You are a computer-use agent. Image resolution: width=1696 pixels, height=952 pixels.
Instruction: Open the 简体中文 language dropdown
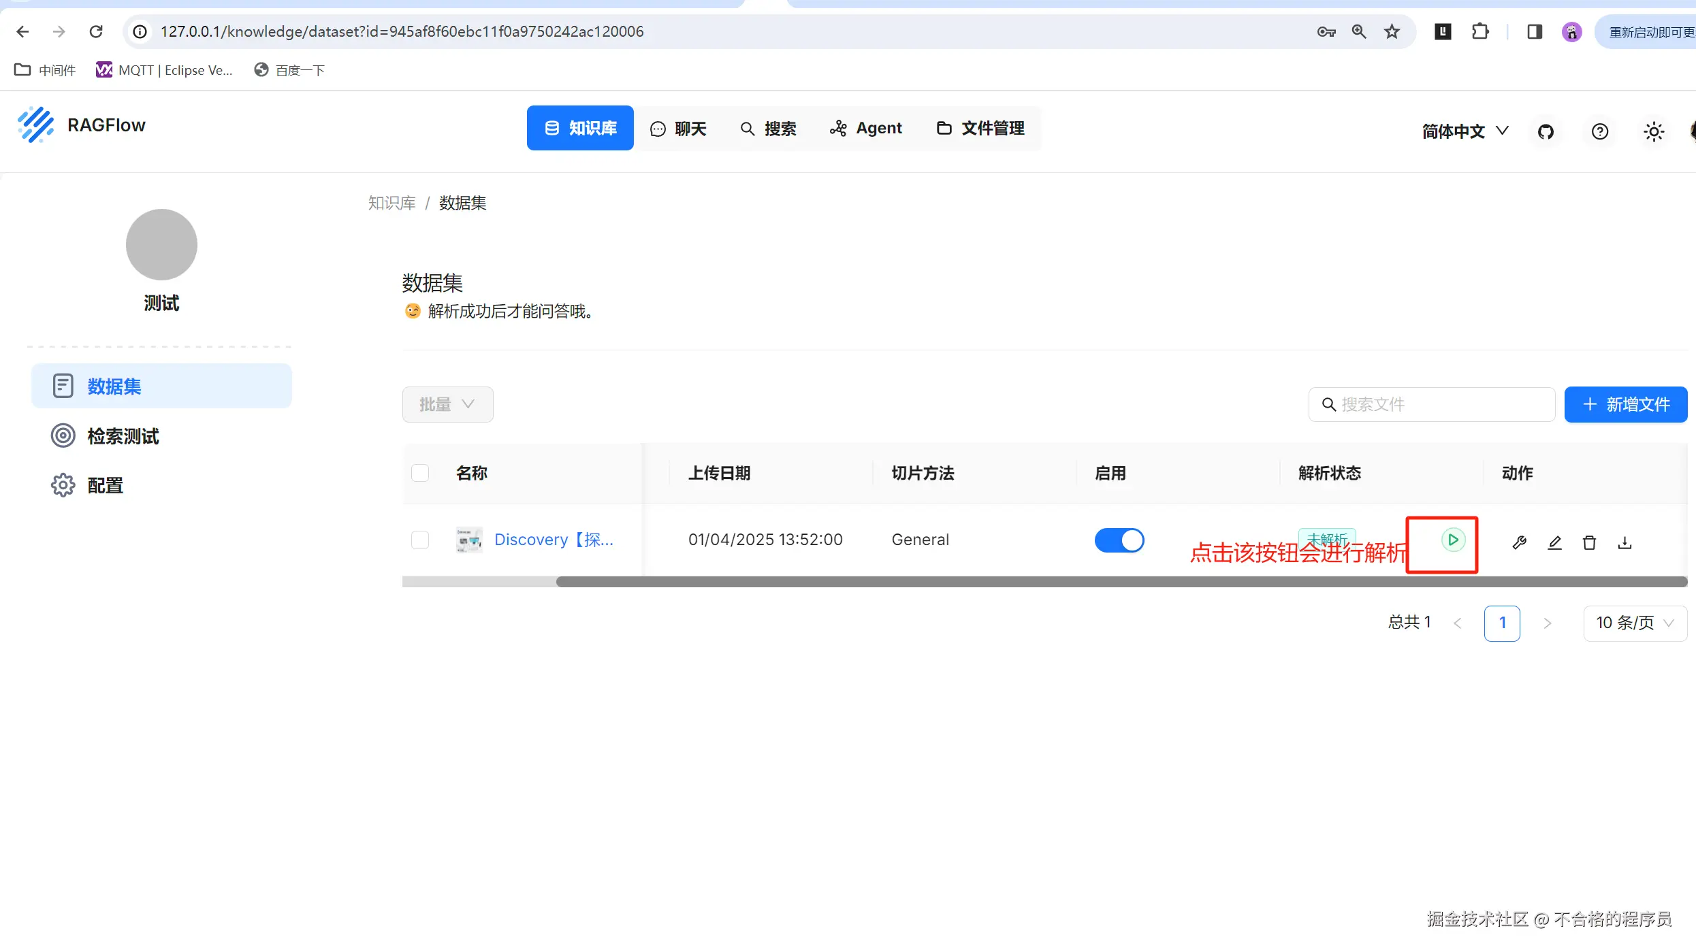pyautogui.click(x=1465, y=131)
